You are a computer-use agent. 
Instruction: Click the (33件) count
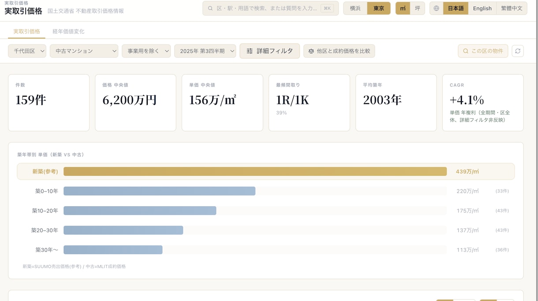tap(502, 191)
